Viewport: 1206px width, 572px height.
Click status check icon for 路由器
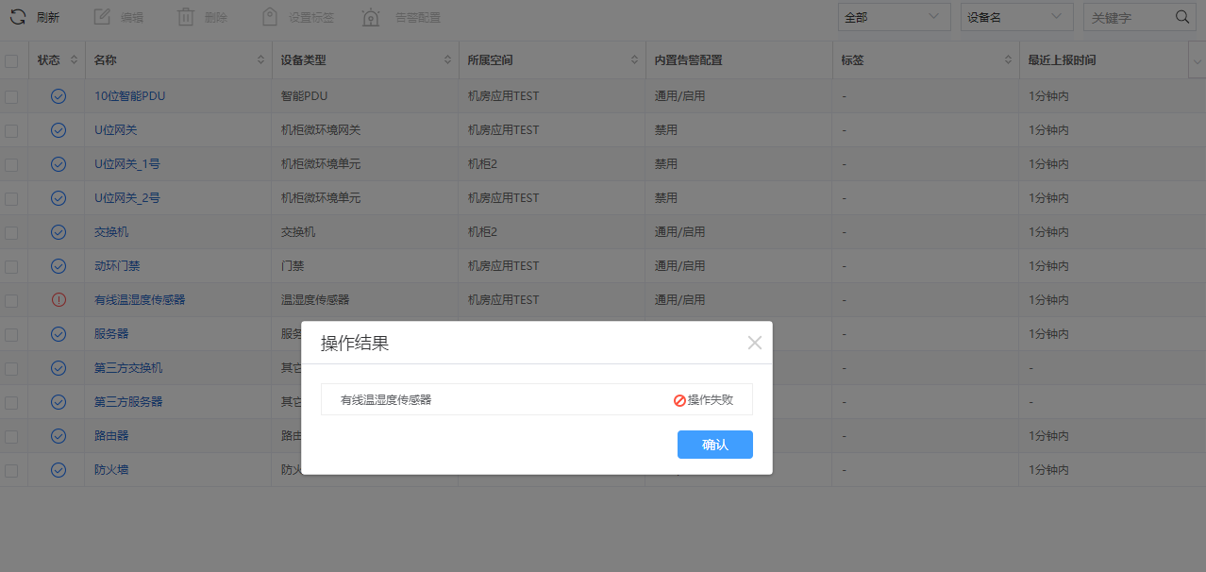click(59, 436)
